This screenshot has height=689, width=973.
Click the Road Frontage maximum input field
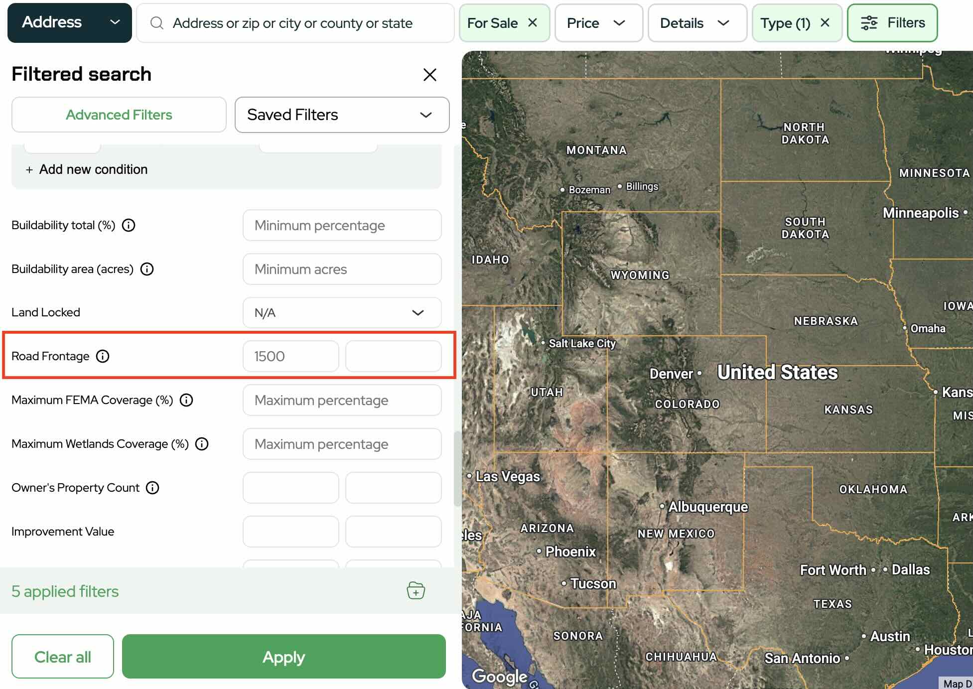pyautogui.click(x=393, y=356)
